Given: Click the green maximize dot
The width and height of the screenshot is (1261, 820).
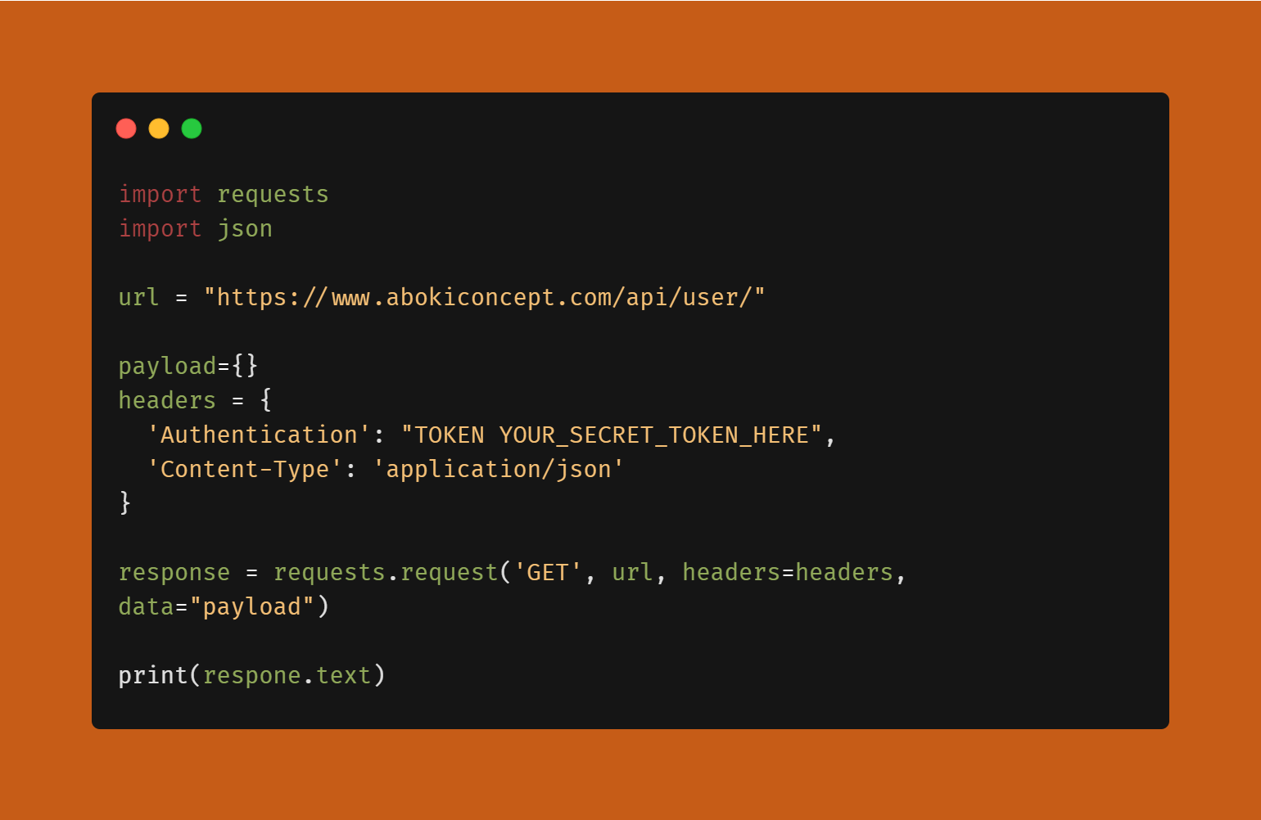Looking at the screenshot, I should (192, 128).
